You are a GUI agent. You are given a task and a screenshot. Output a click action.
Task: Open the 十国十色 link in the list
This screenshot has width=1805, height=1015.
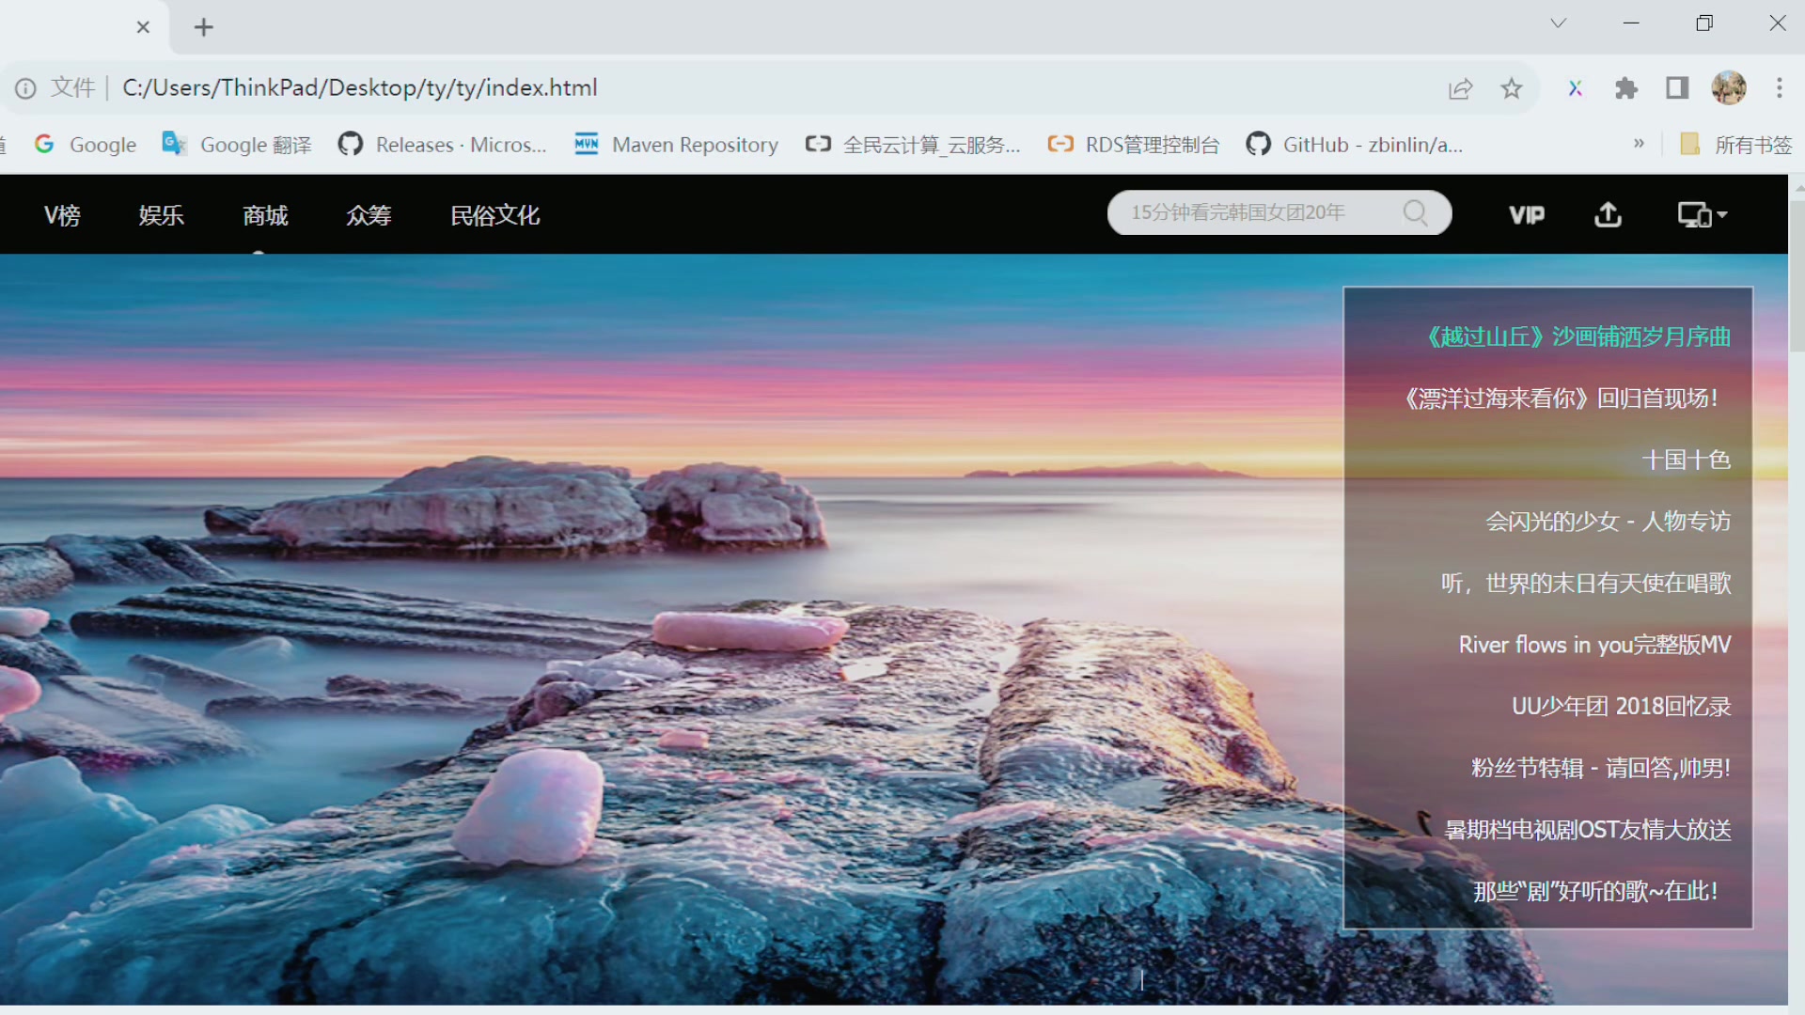click(x=1686, y=460)
